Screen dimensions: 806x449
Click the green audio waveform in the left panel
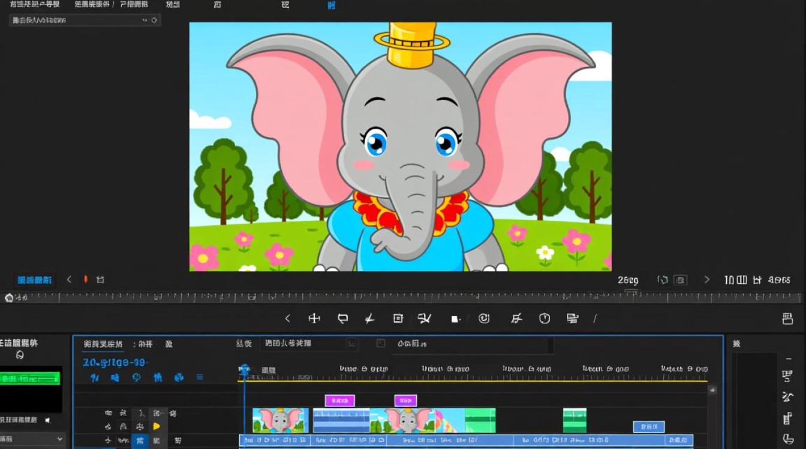tap(30, 378)
